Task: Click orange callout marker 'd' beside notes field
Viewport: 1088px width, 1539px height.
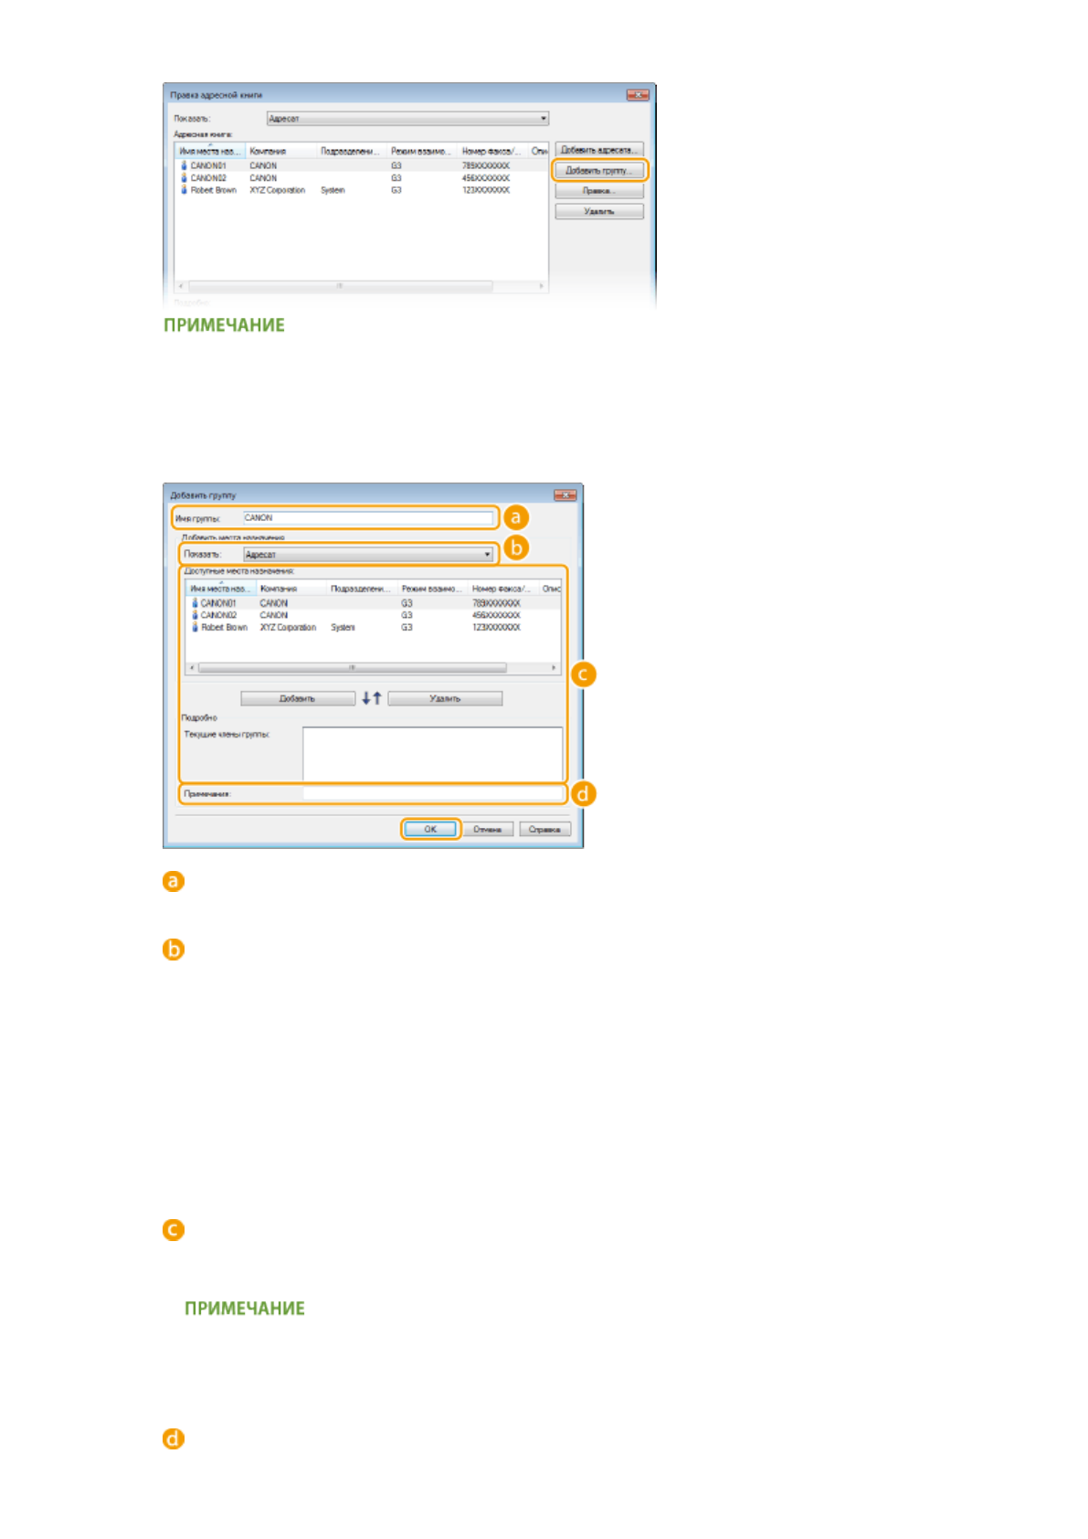Action: click(583, 793)
